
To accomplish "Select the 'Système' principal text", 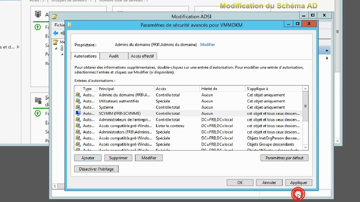I will (x=106, y=107).
